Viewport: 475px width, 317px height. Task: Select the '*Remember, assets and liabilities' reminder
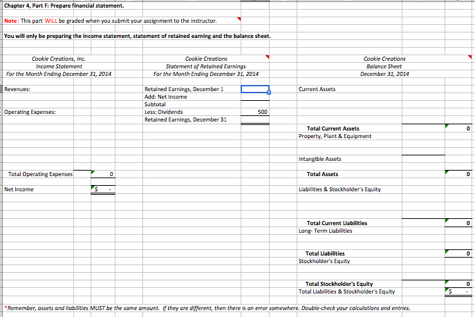207,308
